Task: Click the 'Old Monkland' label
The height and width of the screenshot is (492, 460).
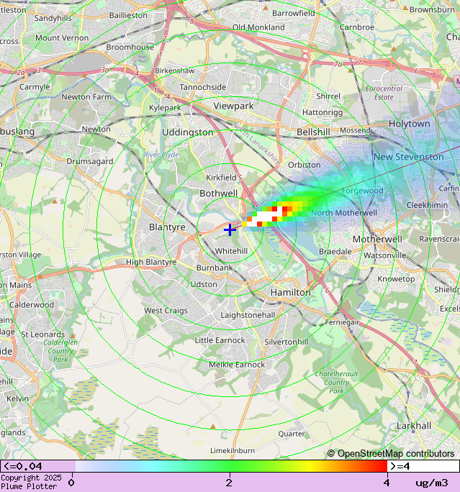Action: [x=258, y=27]
